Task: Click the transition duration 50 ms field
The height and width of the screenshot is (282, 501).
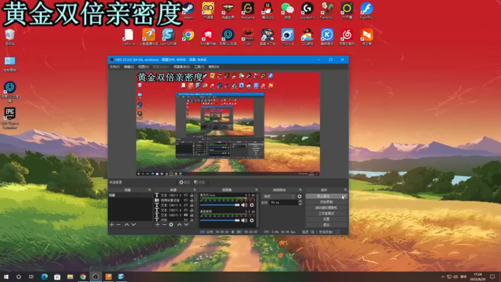Action: pyautogui.click(x=284, y=202)
